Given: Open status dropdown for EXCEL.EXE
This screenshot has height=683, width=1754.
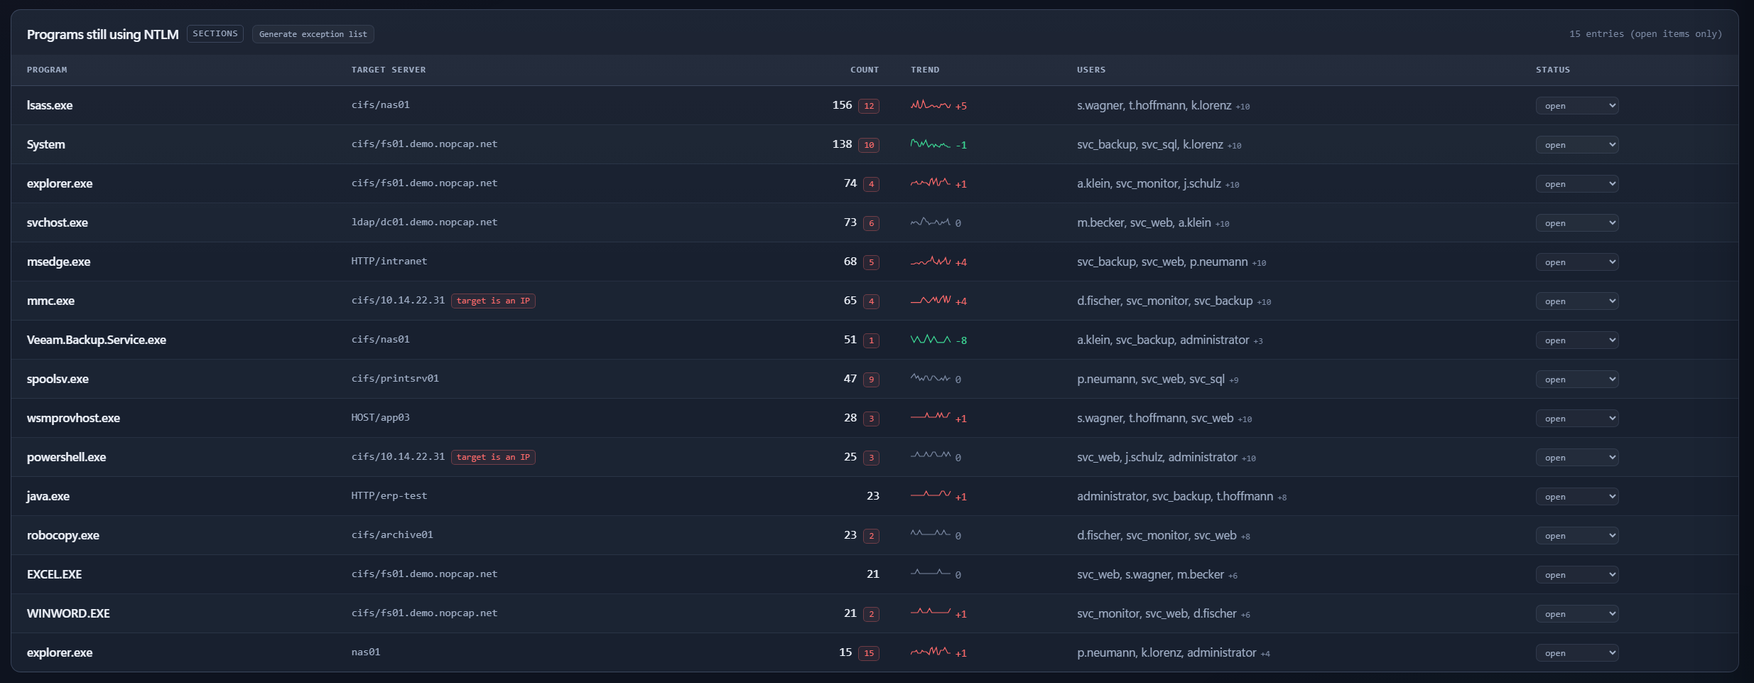Looking at the screenshot, I should click(1577, 575).
